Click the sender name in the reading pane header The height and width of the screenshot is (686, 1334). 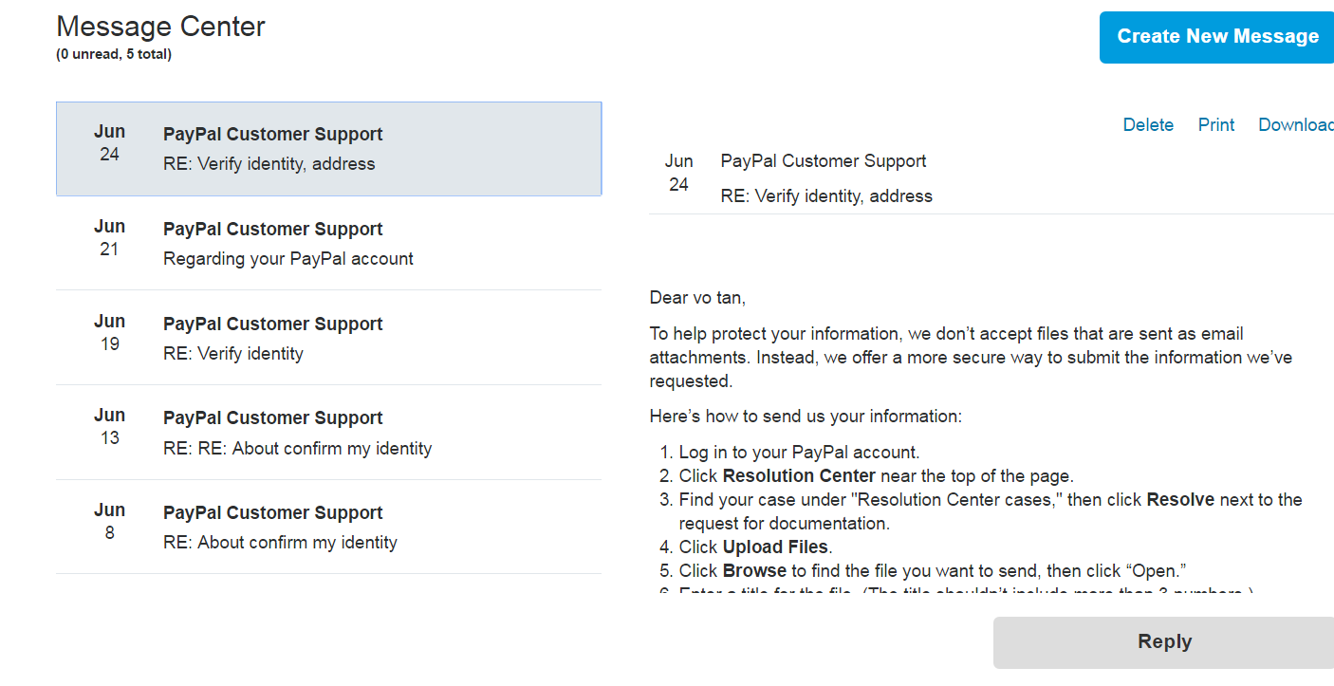824,161
